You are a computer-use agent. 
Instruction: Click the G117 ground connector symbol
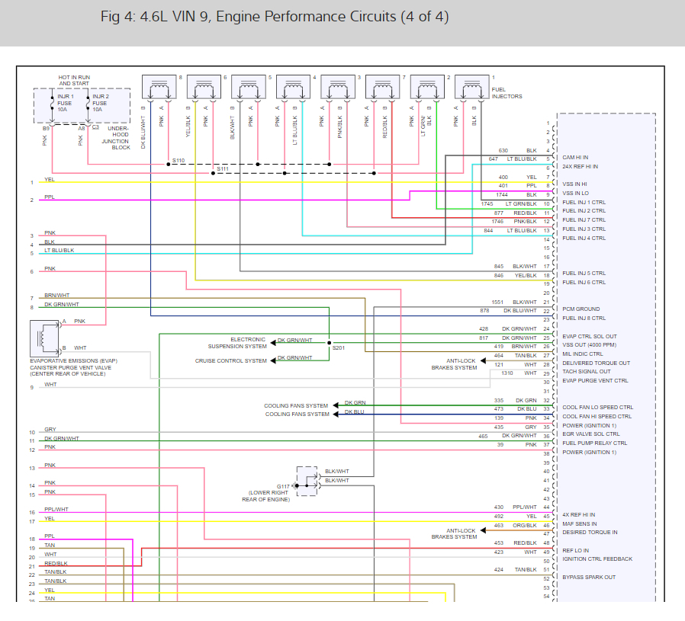[x=307, y=481]
